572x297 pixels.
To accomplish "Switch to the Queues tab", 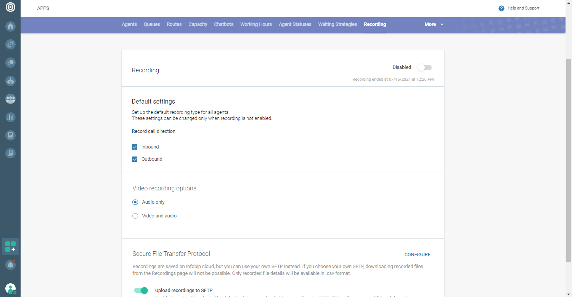I will (152, 24).
